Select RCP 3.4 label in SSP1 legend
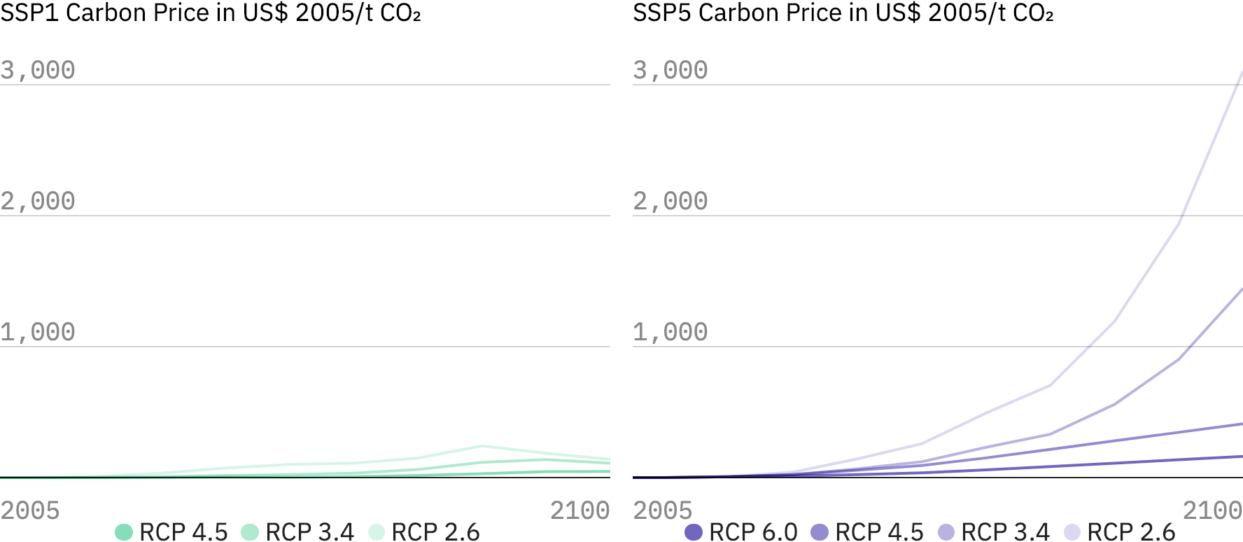 (x=309, y=532)
